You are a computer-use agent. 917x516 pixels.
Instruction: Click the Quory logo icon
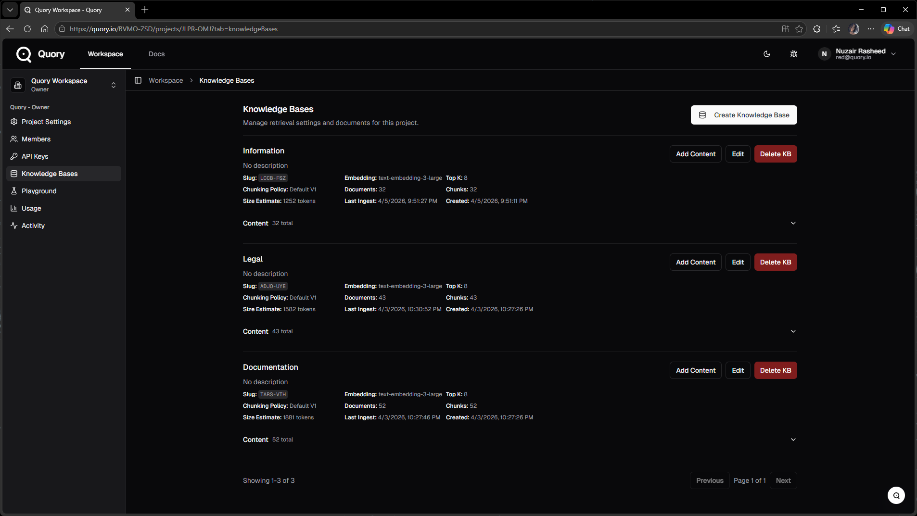point(24,54)
